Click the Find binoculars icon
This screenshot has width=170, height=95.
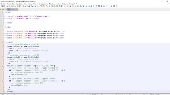[29, 6]
